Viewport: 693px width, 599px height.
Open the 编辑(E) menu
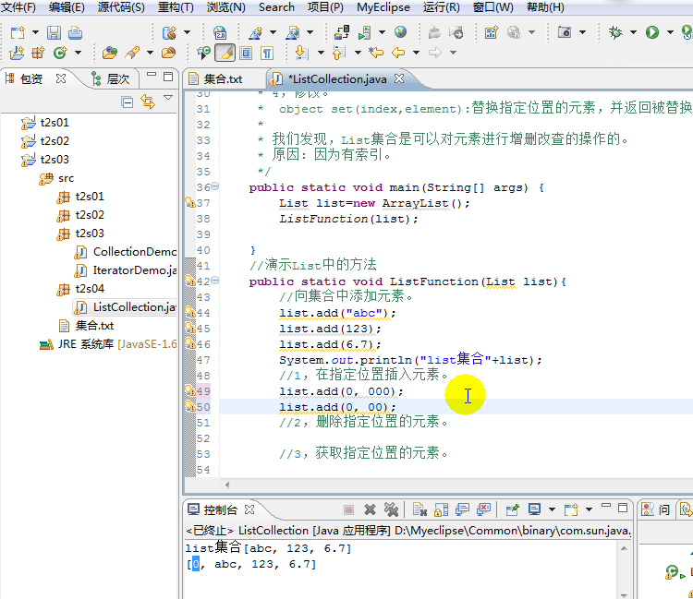pos(67,7)
